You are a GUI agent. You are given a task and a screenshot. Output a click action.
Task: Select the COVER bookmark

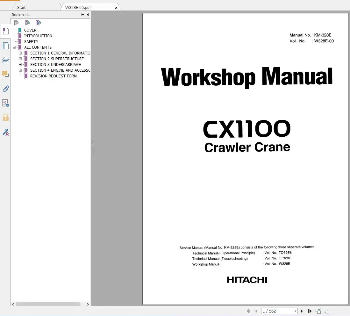pyautogui.click(x=30, y=30)
